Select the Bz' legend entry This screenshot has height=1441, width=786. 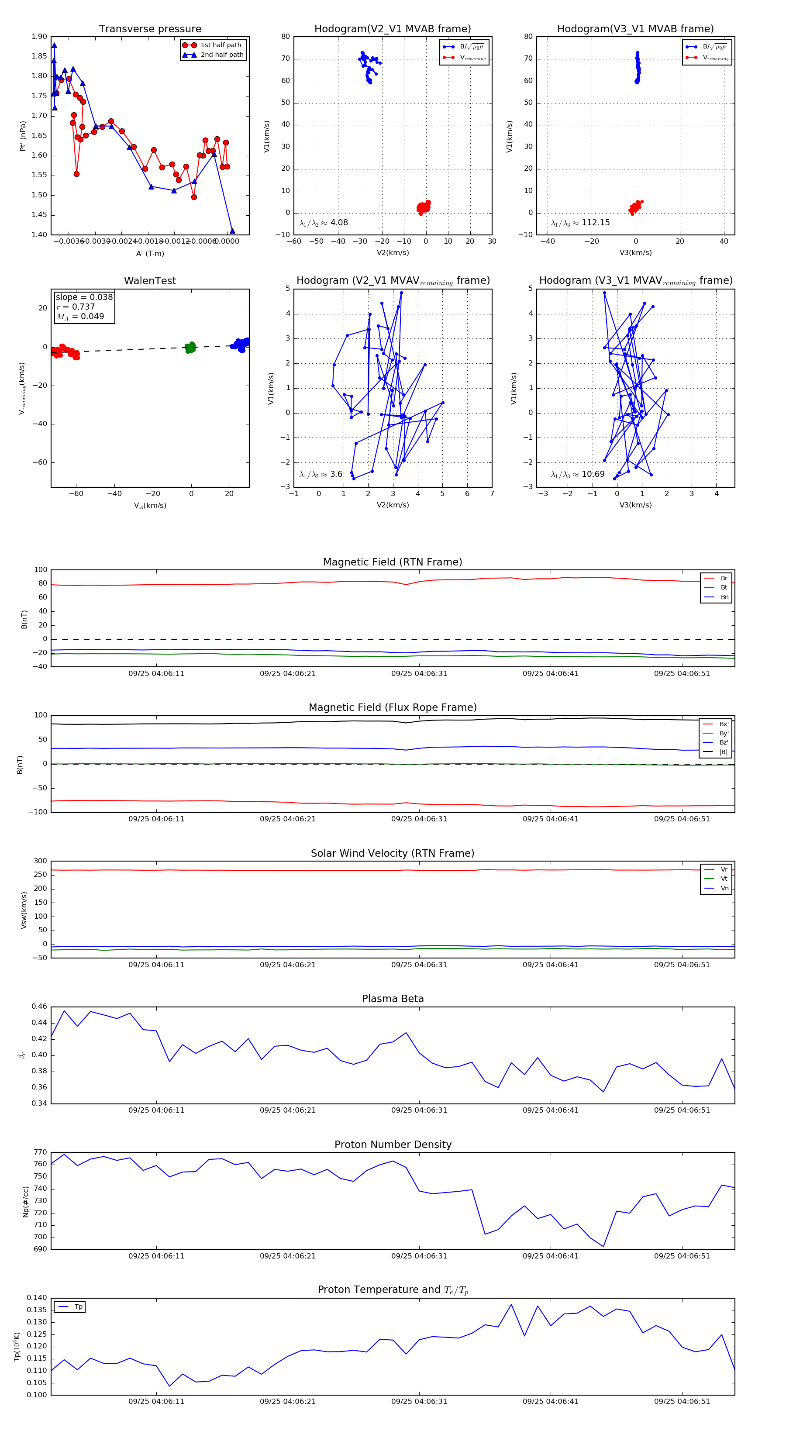716,743
